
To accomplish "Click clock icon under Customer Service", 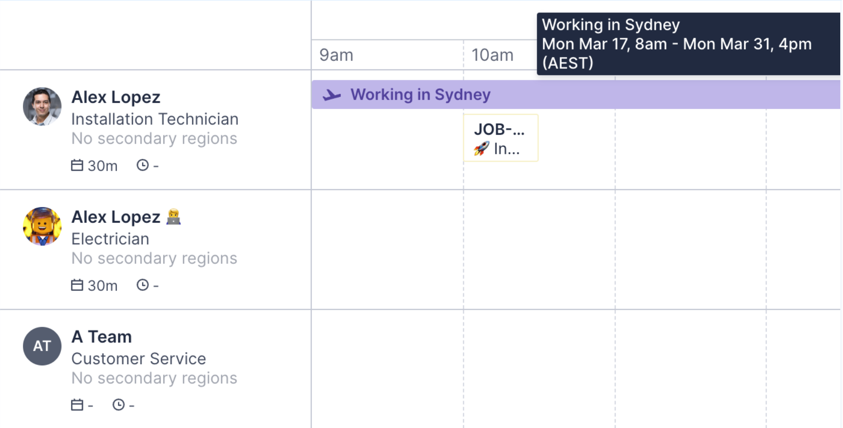I will [119, 405].
